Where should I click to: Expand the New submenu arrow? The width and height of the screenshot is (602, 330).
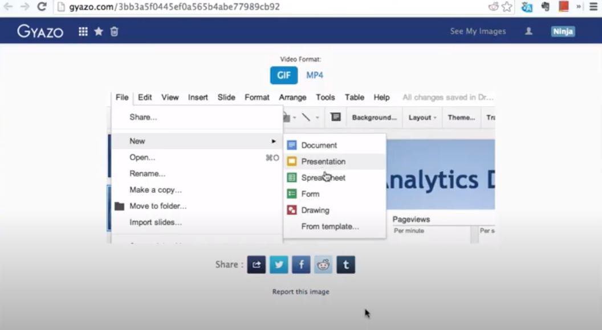point(274,141)
